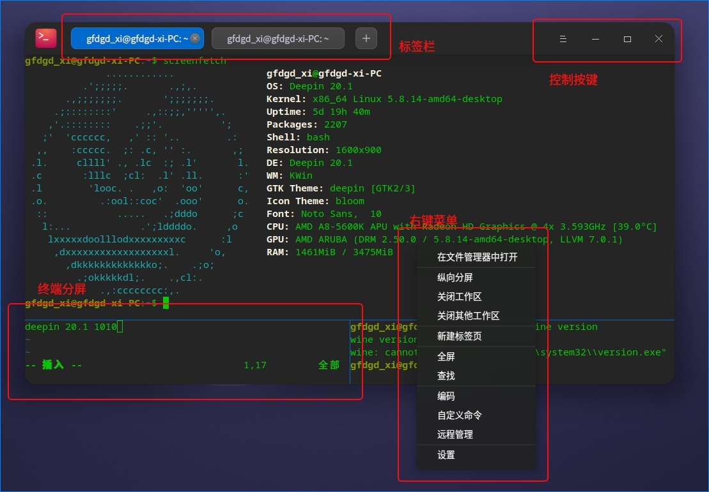Select 新建标签页 in context menu
This screenshot has width=709, height=492.
476,336
